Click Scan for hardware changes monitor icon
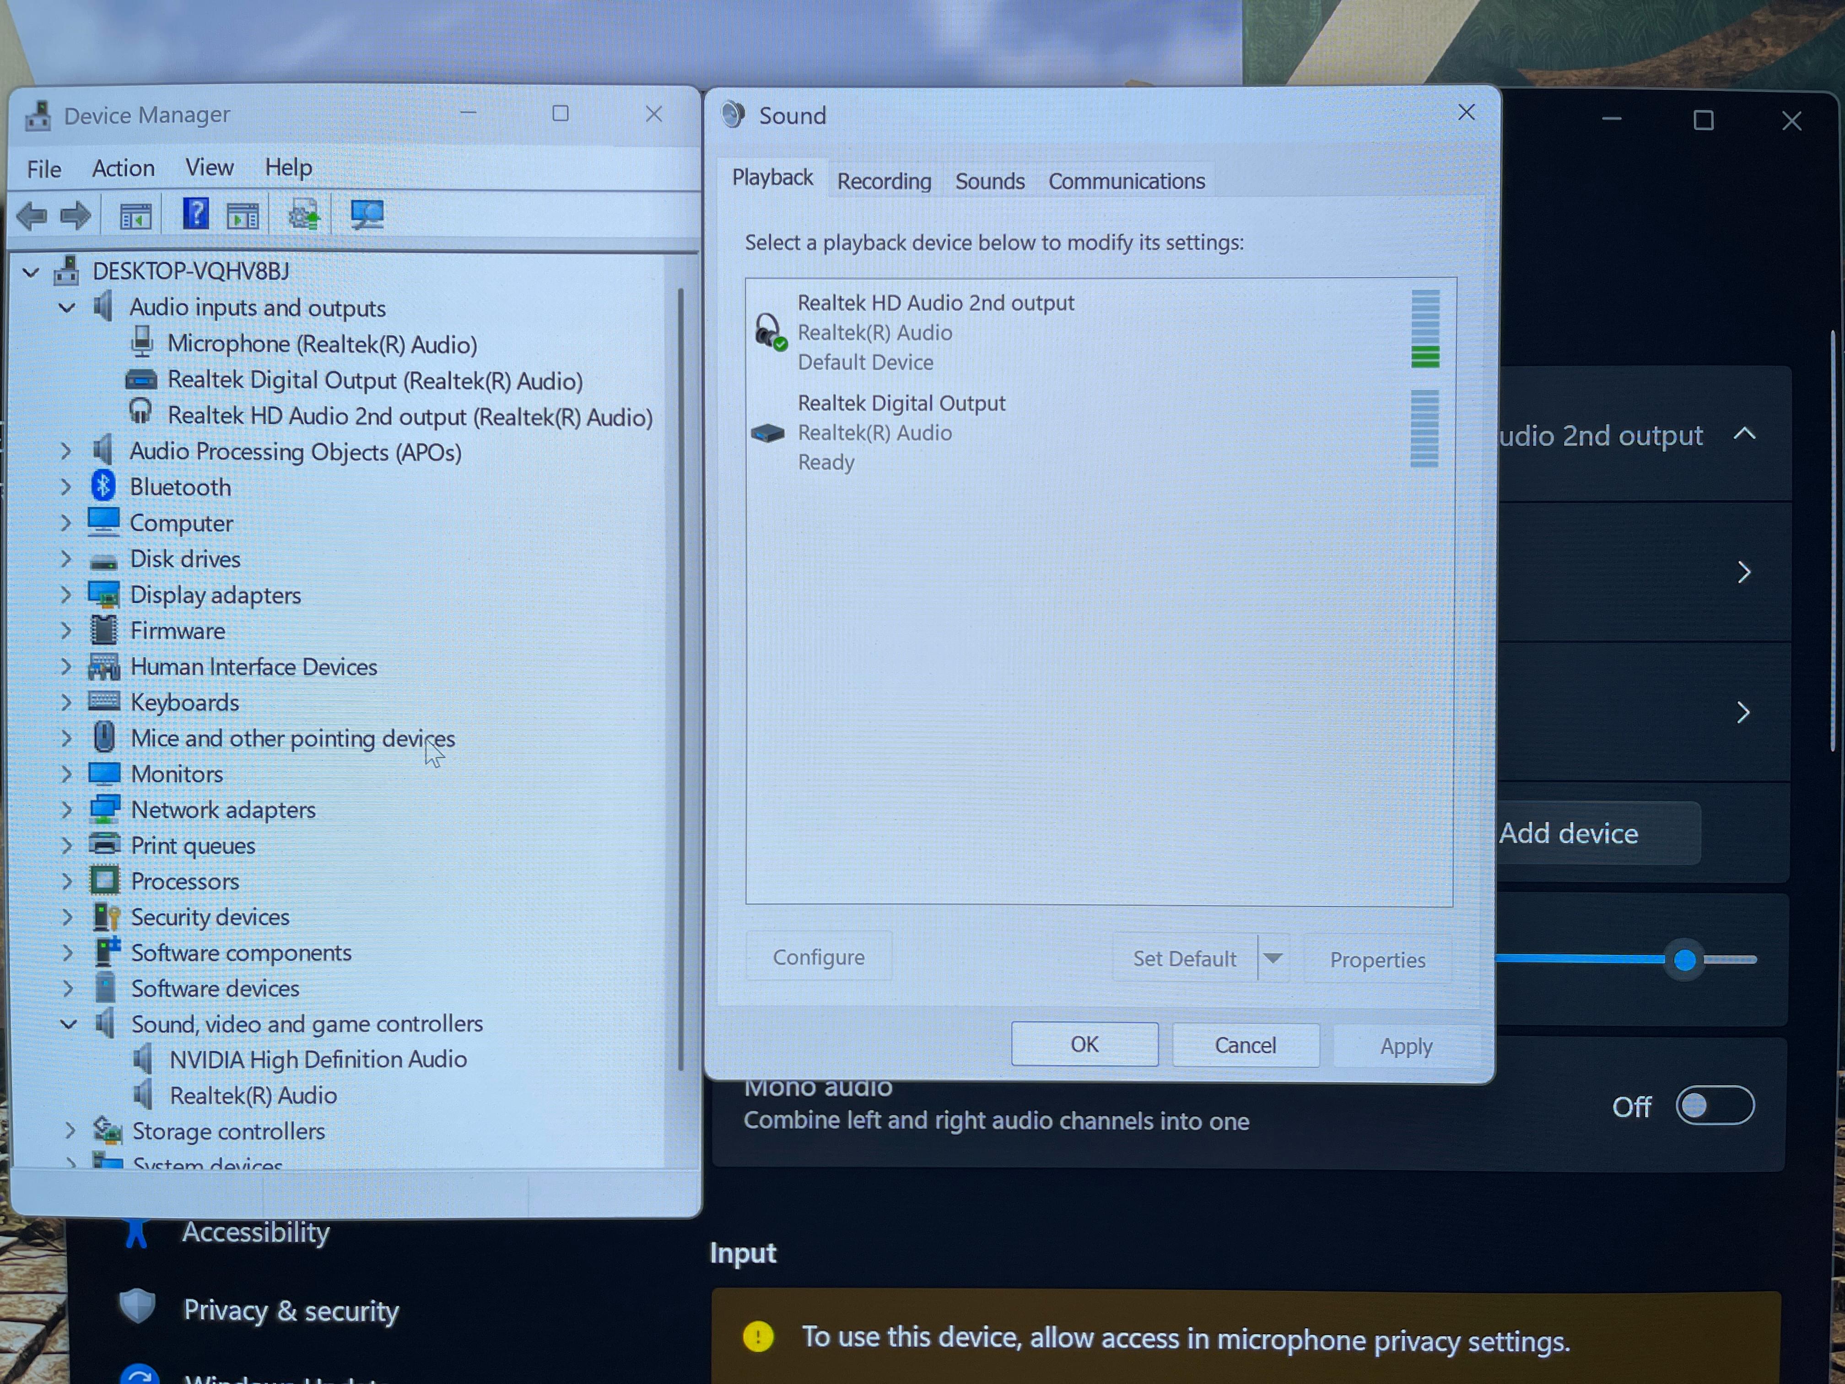 367,215
